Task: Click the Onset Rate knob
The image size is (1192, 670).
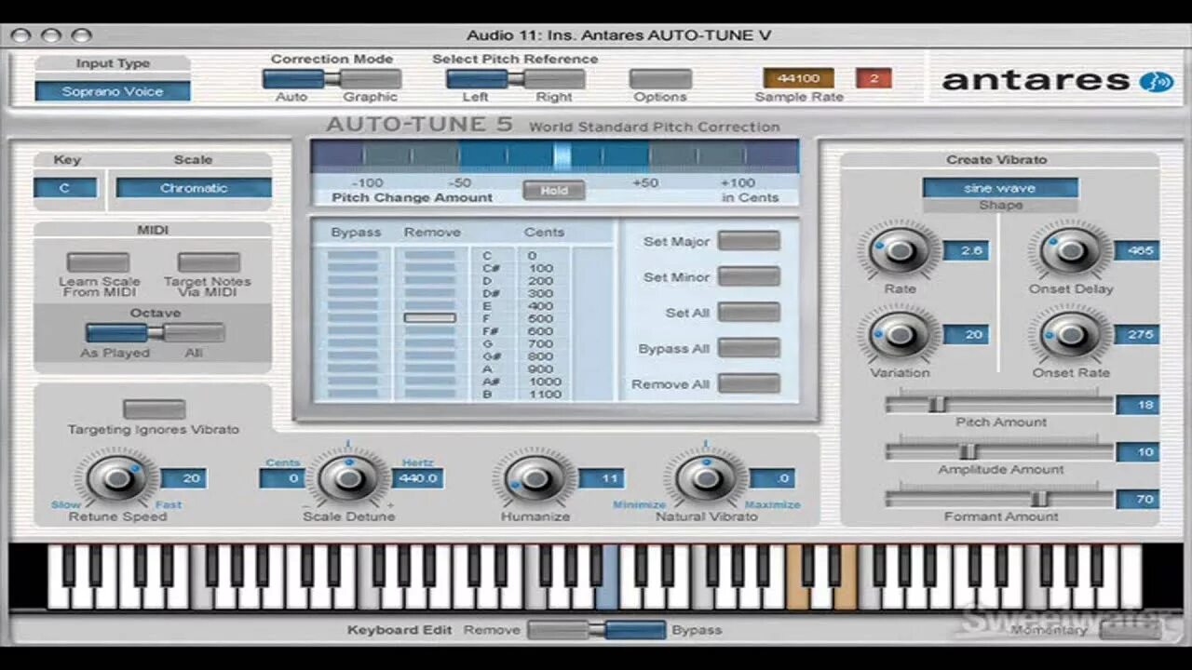Action: (x=1070, y=334)
